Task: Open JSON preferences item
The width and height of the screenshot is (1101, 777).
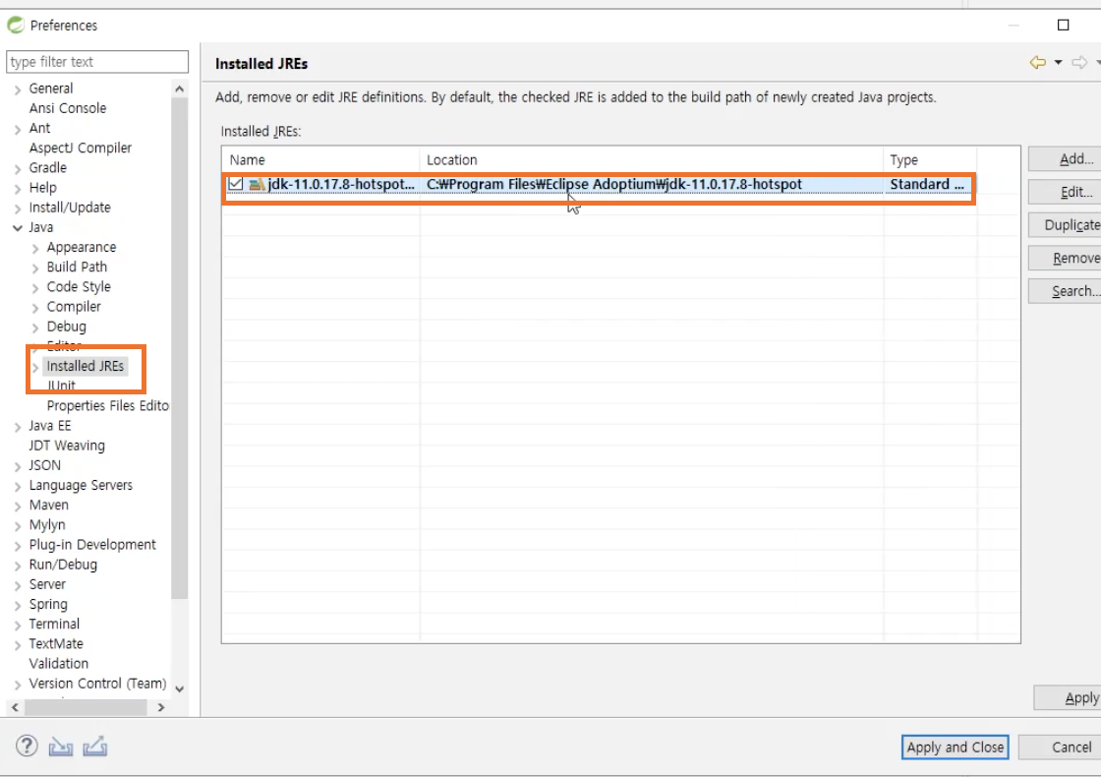Action: coord(44,465)
